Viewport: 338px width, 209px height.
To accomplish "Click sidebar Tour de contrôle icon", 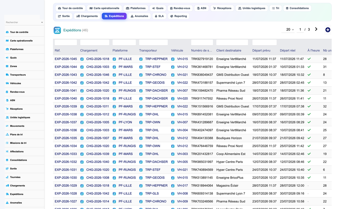I will pyautogui.click(x=7, y=32).
